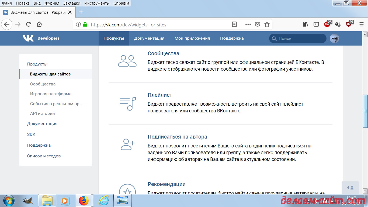
Task: Close the Виджеты для сайтов browser tab
Action: tap(70, 12)
